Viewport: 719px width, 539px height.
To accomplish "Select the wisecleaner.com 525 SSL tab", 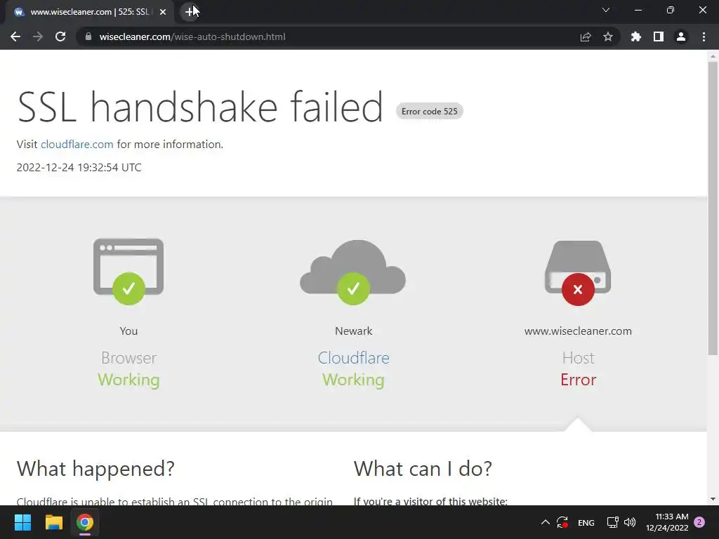I will 89,12.
